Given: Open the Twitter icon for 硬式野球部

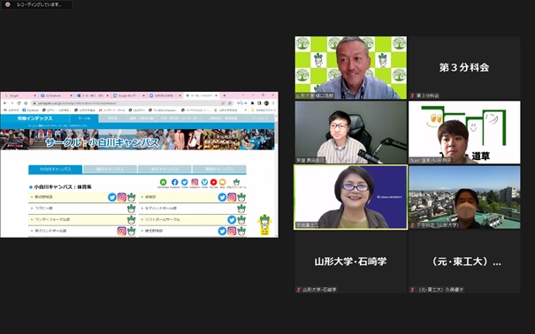Looking at the screenshot, I should click(222, 231).
